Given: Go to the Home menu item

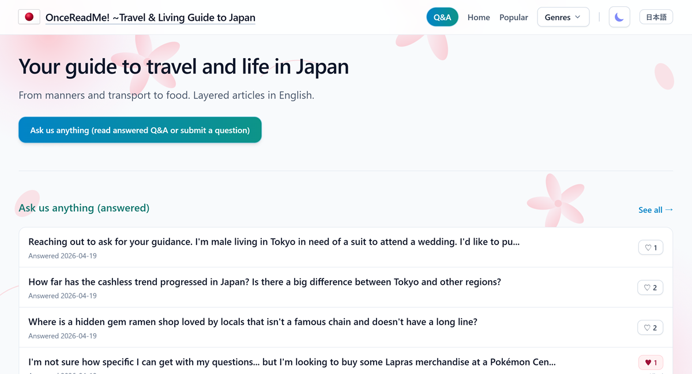Looking at the screenshot, I should click(x=478, y=17).
